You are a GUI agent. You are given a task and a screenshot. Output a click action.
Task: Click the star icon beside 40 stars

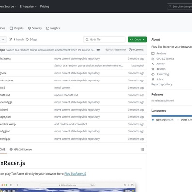tap(153, 69)
